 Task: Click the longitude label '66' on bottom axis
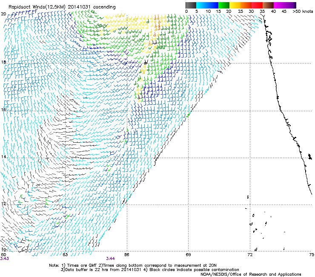tap(126, 255)
